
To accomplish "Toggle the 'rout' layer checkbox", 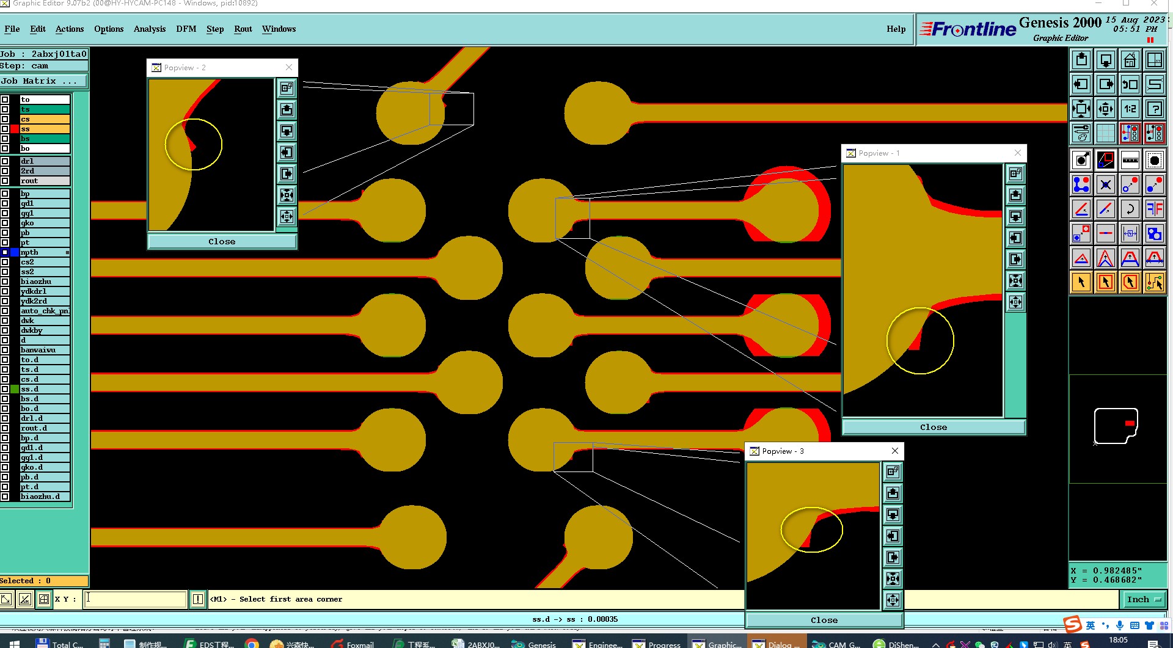I will coord(5,181).
